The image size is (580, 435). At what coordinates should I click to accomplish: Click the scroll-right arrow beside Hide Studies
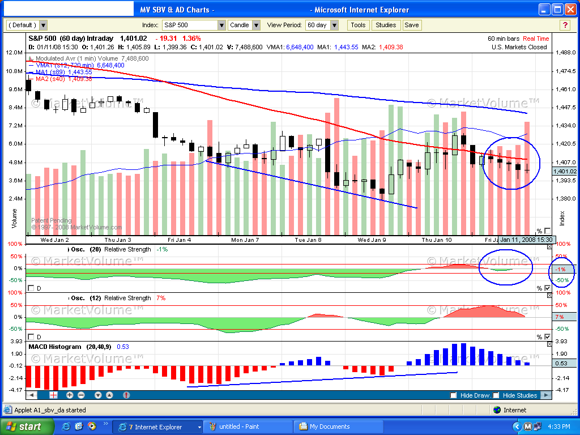[546, 395]
